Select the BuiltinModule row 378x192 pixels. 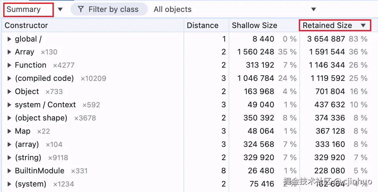[40, 171]
